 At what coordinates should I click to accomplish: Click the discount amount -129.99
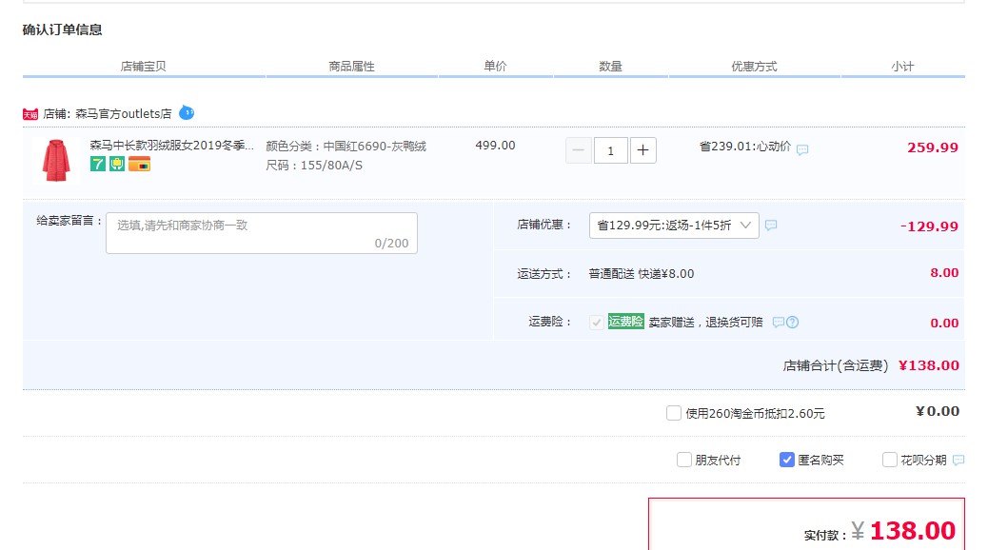coord(929,226)
